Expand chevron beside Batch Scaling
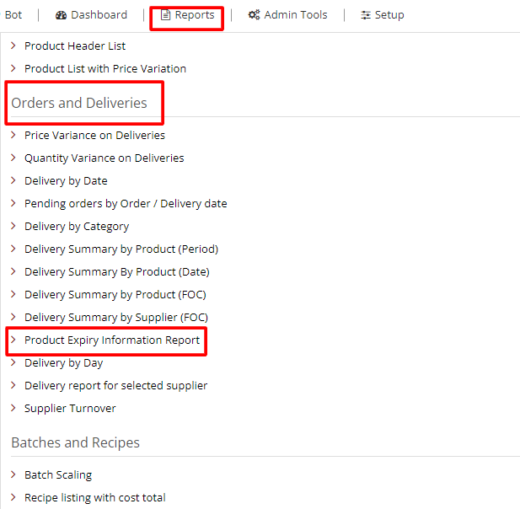The width and height of the screenshot is (520, 509). click(x=13, y=474)
